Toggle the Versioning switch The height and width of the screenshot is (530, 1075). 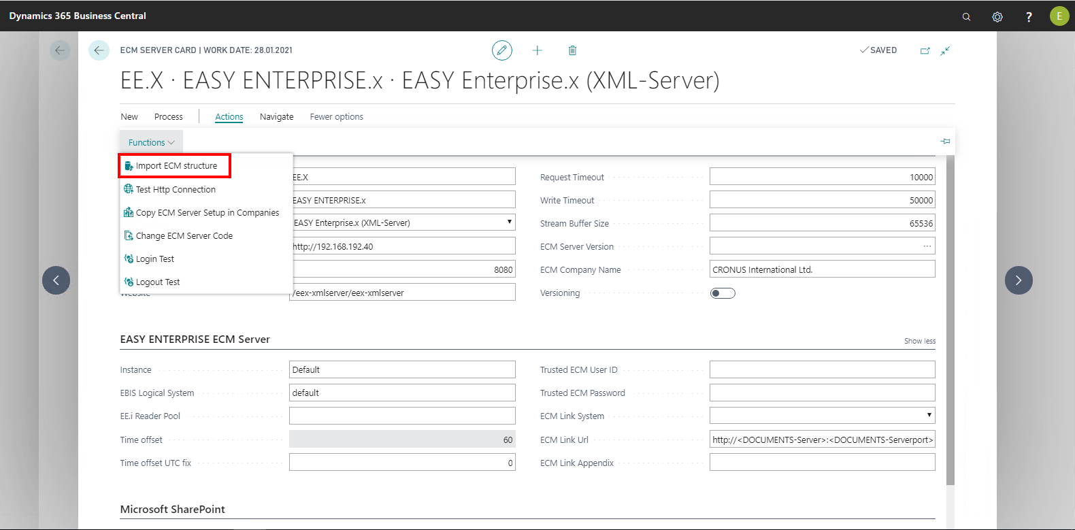tap(722, 293)
